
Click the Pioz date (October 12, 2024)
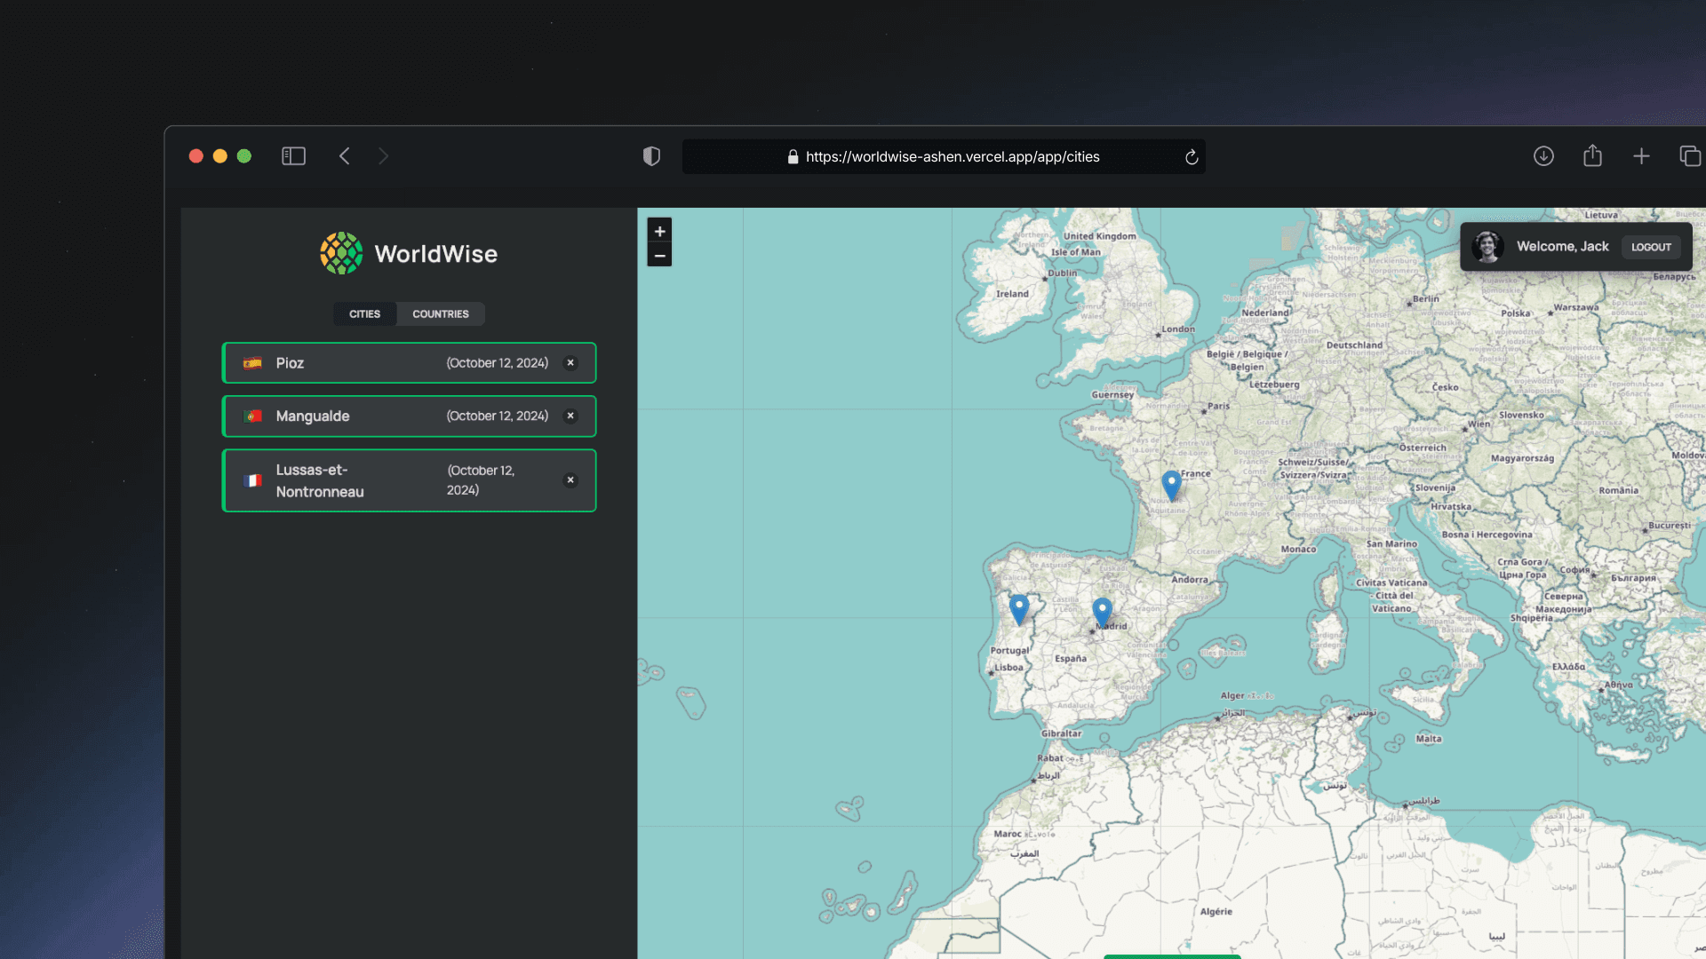pyautogui.click(x=498, y=363)
